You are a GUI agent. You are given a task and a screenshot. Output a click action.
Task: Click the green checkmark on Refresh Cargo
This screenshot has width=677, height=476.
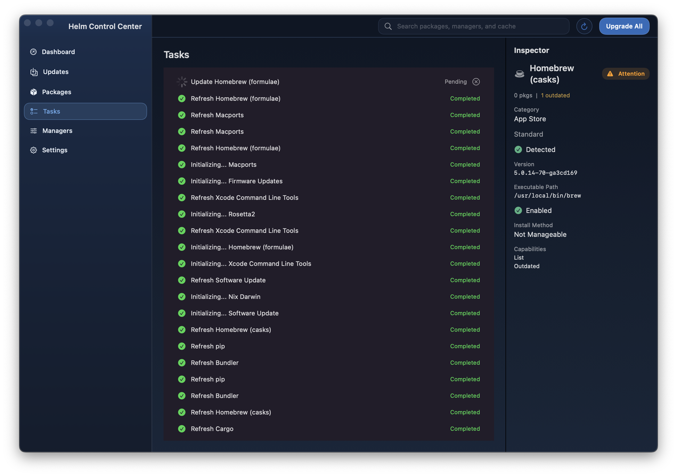(182, 429)
